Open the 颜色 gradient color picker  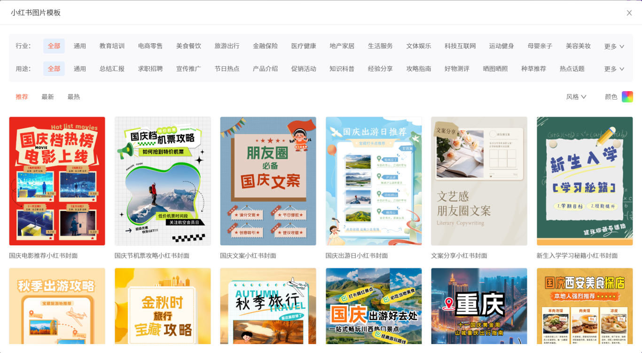(627, 97)
